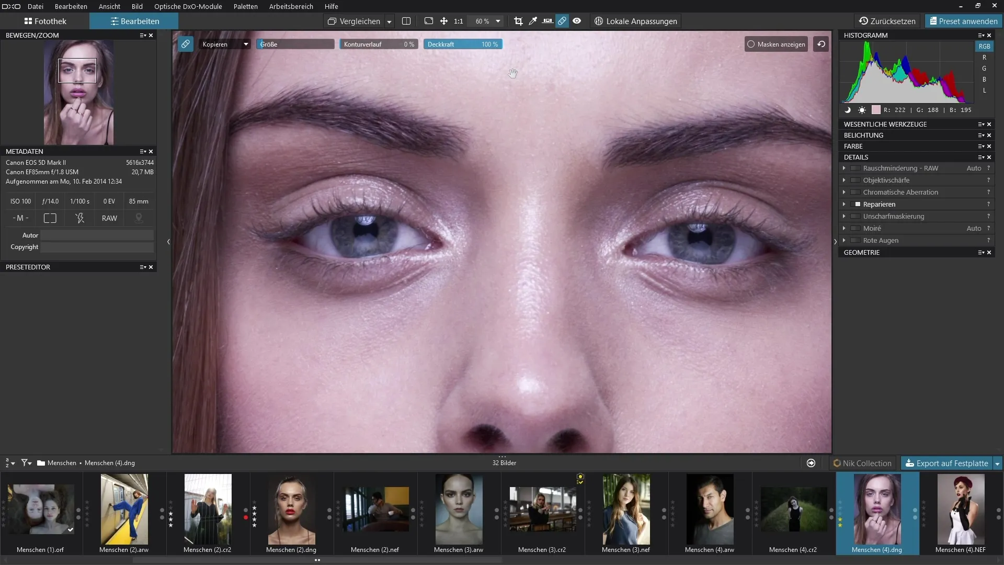
Task: Enable the Rauschminderung - RAW toggle
Action: (x=855, y=168)
